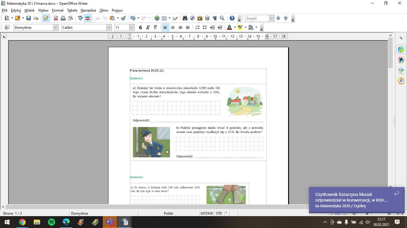Open the New document dropdown arrow
Screen dimensions: 407x228
(x=12, y=18)
